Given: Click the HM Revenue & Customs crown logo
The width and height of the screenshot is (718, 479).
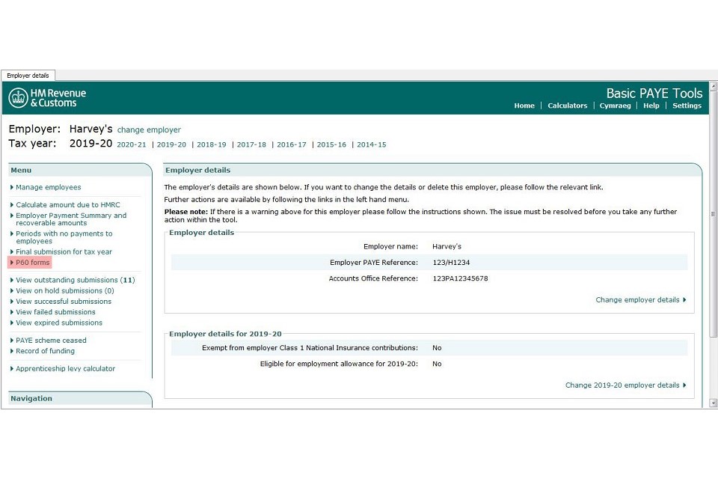Looking at the screenshot, I should tap(18, 97).
